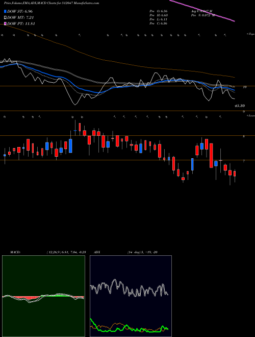255x337 pixels.
Task: Click the 'Pre V: 0.072 M' volume text
Action: pos(202,15)
